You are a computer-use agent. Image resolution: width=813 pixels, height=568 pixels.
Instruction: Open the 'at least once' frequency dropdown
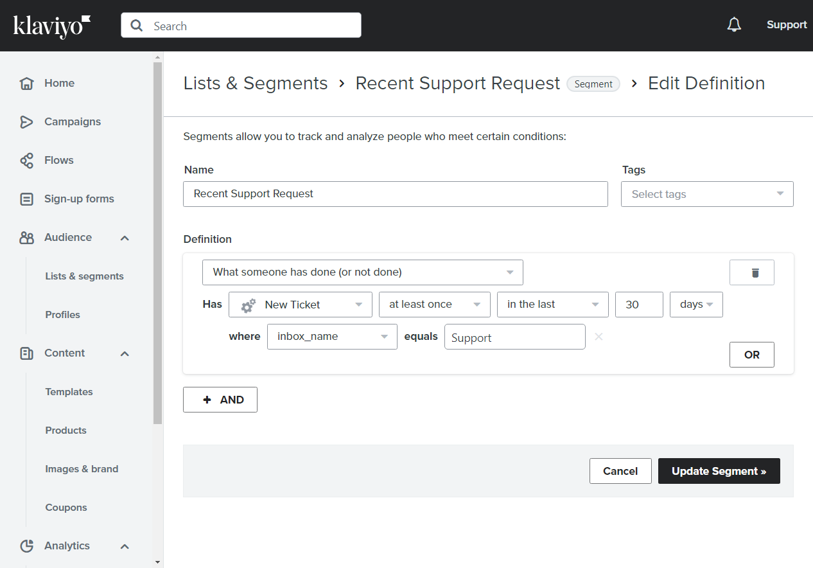tap(434, 305)
